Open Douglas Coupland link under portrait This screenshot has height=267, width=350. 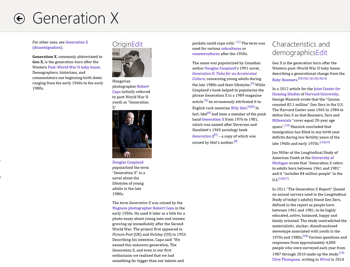[x=128, y=162]
